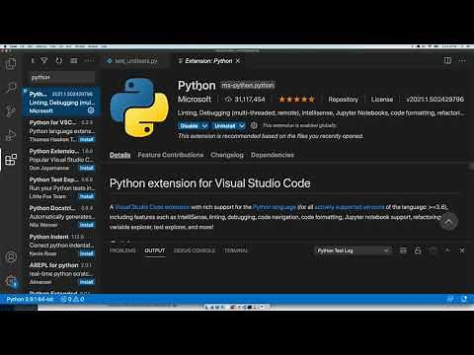Follow the Python language link
The image size is (474, 355).
pyautogui.click(x=275, y=207)
